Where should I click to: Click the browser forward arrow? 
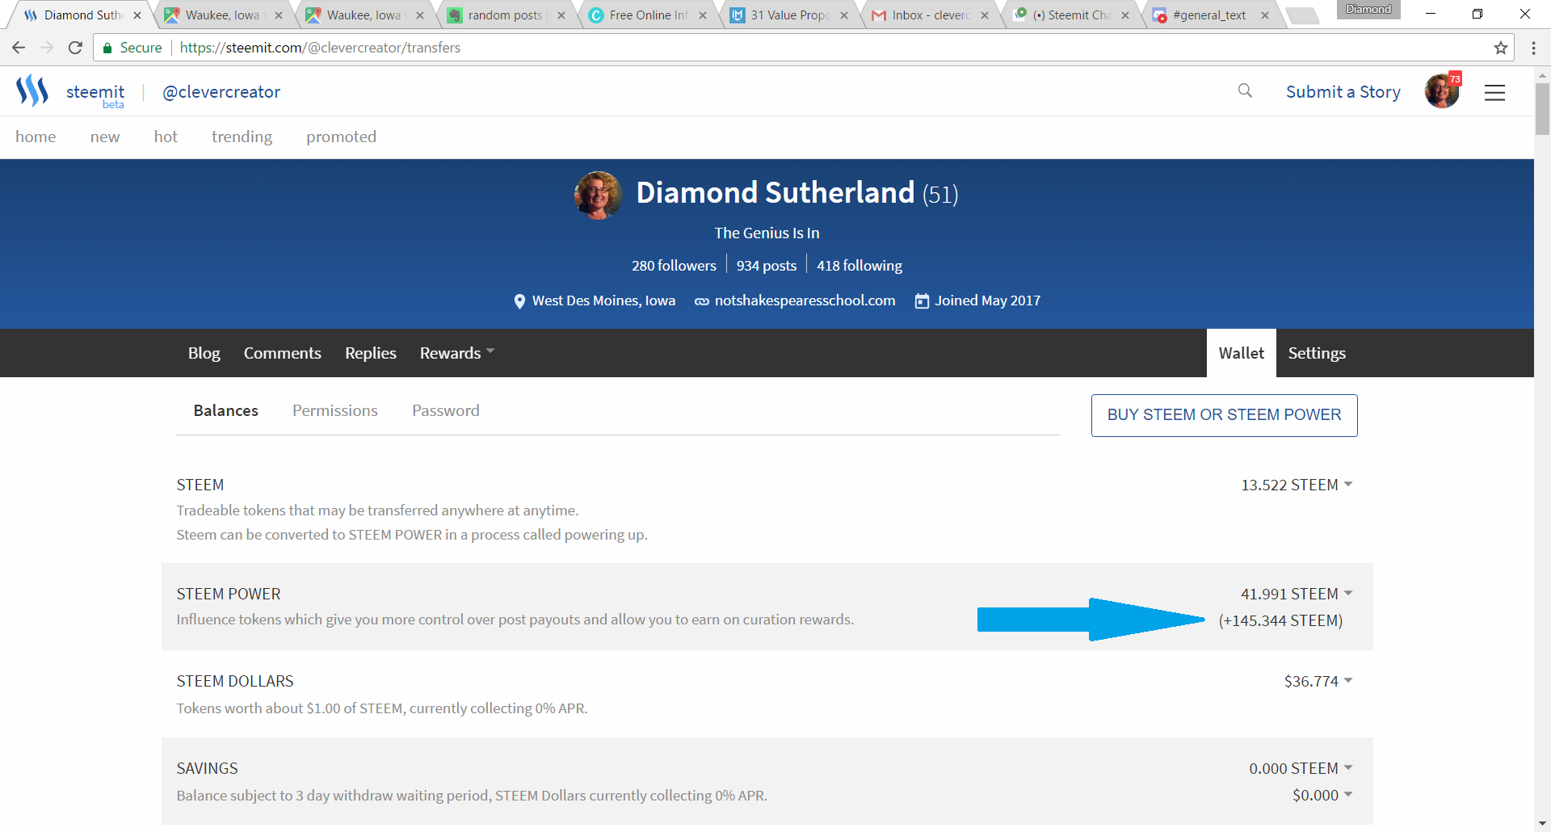pos(47,48)
